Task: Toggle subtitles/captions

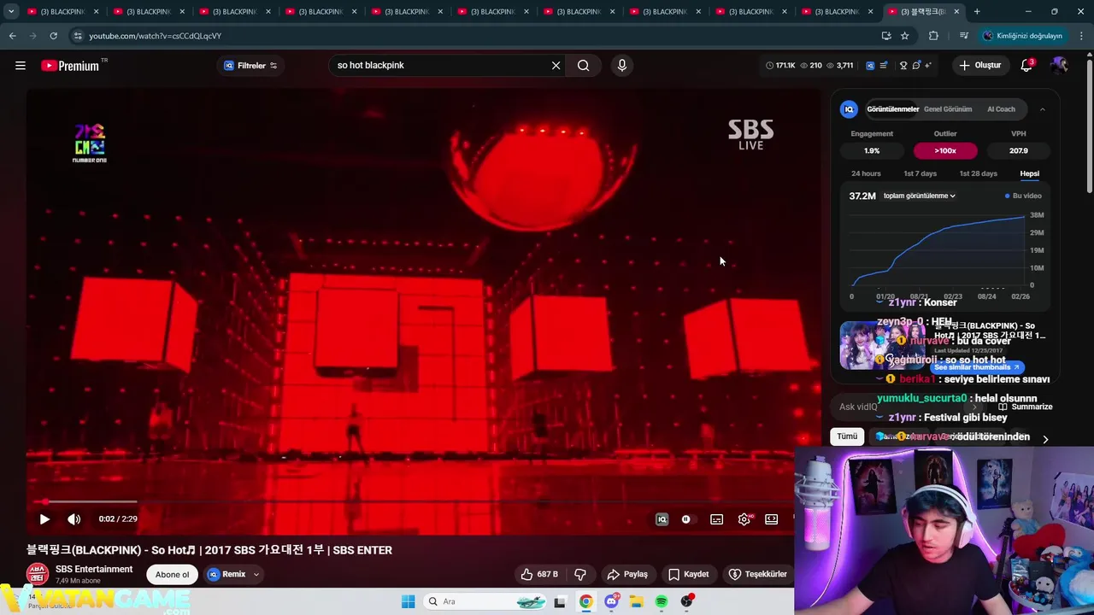Action: pos(716,518)
